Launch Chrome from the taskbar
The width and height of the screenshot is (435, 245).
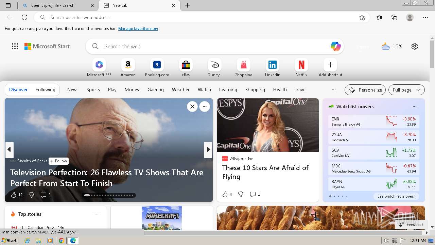62,241
